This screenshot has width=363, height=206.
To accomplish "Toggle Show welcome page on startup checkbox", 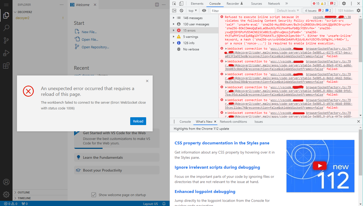I will [94, 195].
